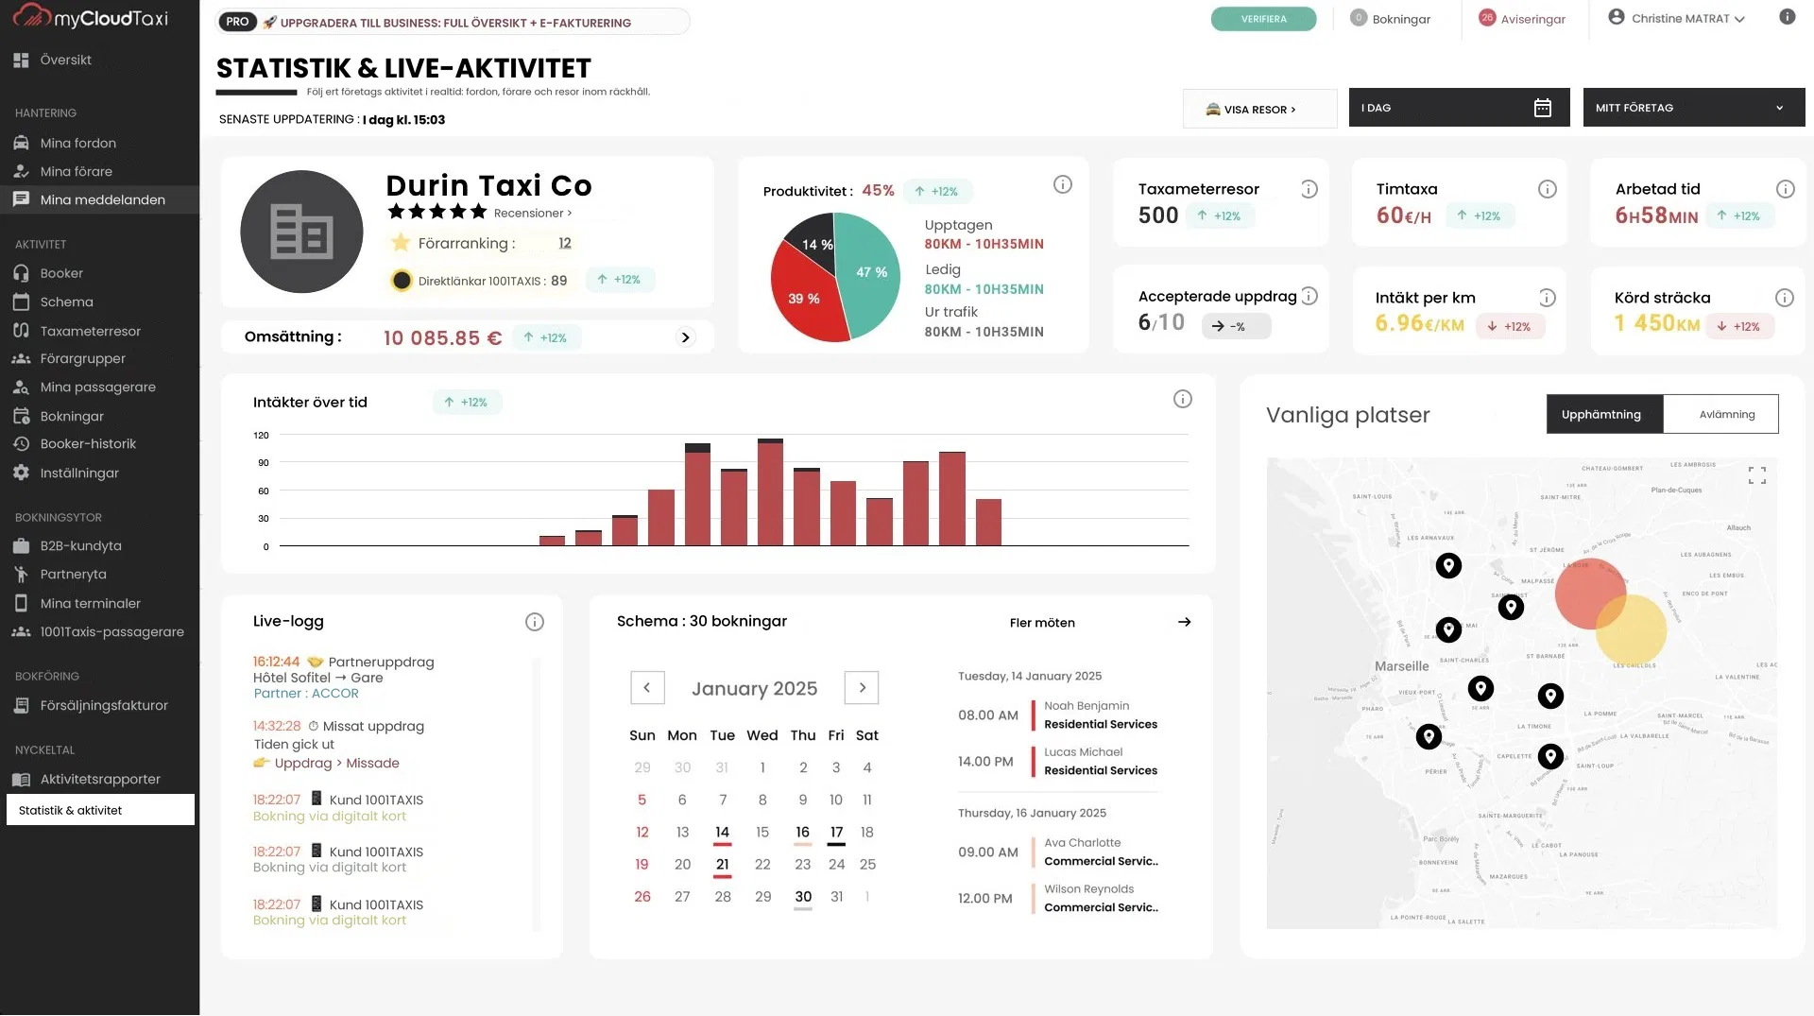Screen dimensions: 1814x1016
Task: Click the upgrade to Business banner
Action: (453, 22)
